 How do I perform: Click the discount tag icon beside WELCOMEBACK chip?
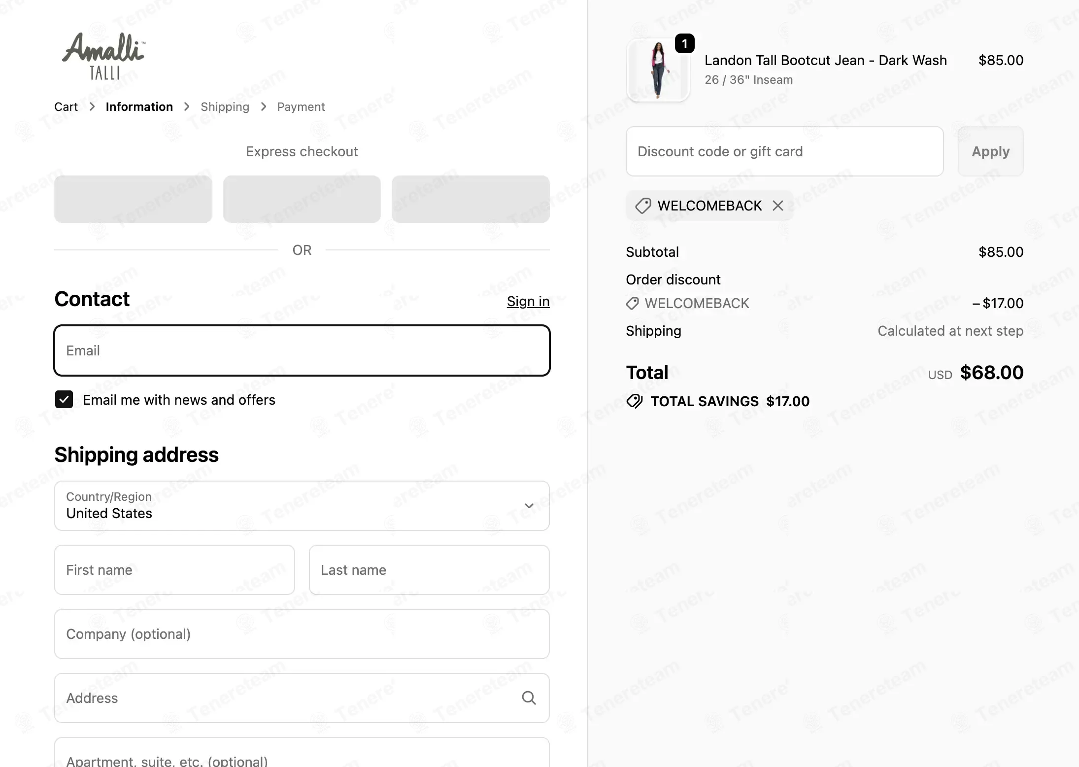coord(643,206)
